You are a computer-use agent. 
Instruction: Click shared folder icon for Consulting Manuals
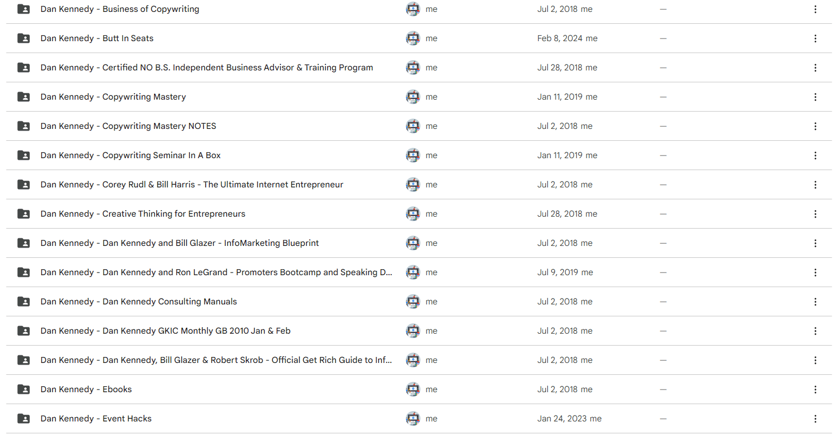coord(24,302)
